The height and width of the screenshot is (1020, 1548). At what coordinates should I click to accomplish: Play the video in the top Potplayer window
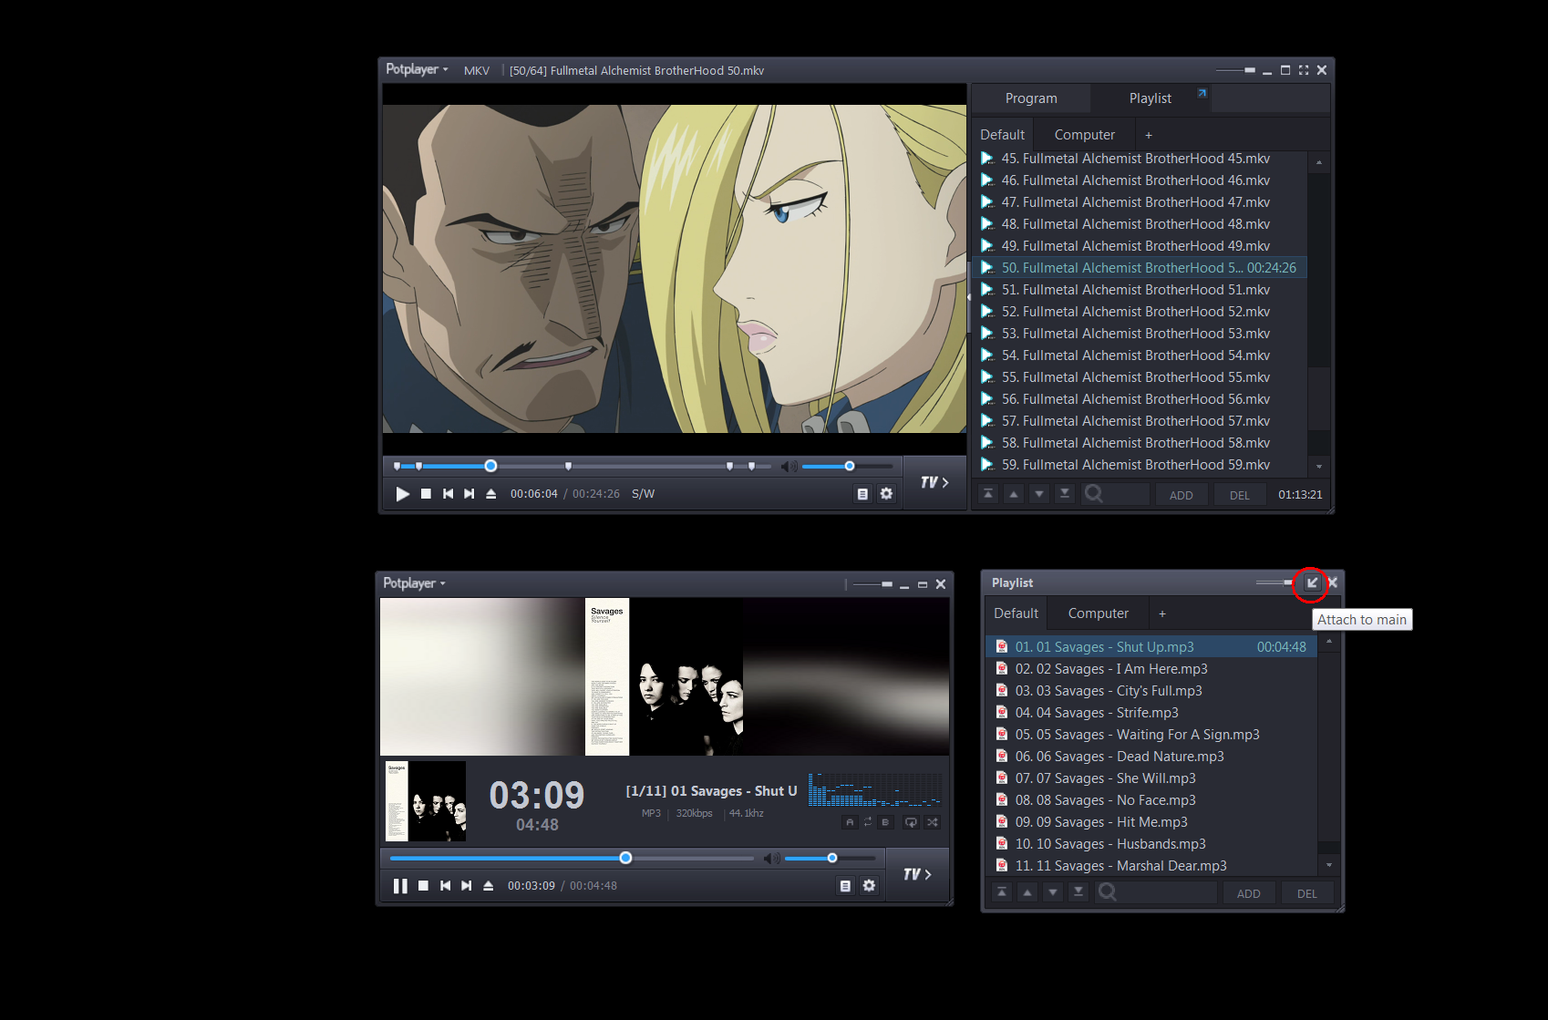click(x=402, y=494)
